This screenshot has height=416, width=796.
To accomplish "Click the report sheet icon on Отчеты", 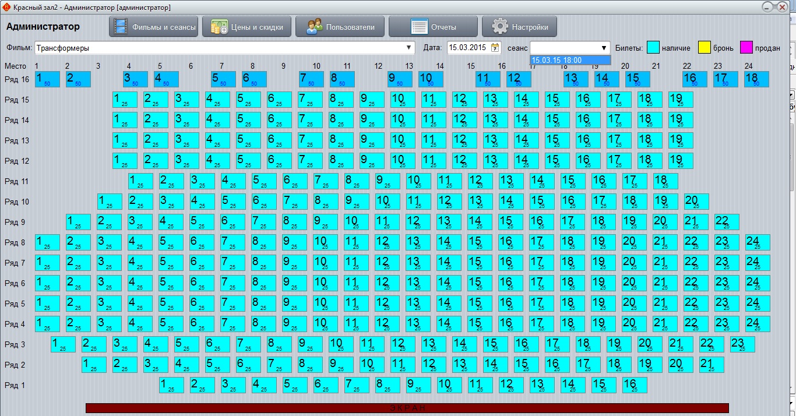I will coord(419,27).
